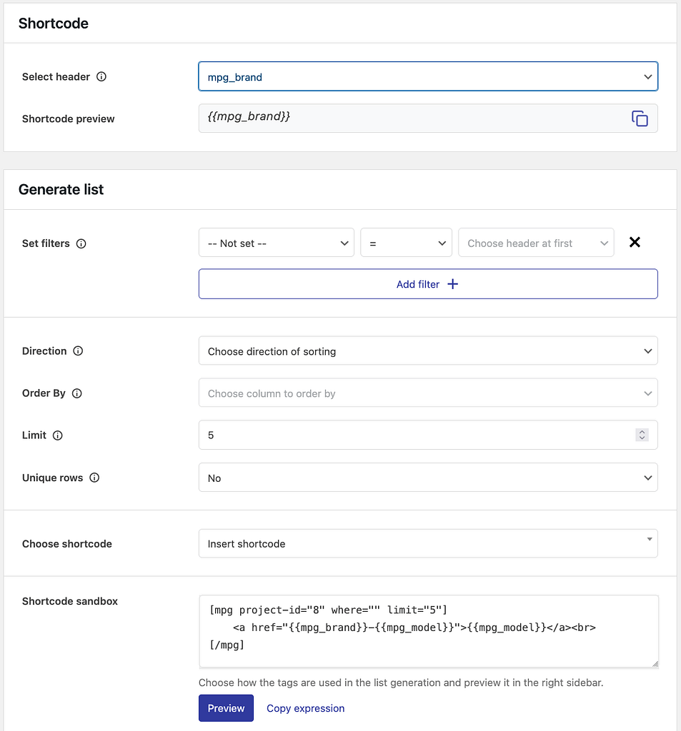Click the Copy expression link
This screenshot has height=731, width=681.
(305, 708)
